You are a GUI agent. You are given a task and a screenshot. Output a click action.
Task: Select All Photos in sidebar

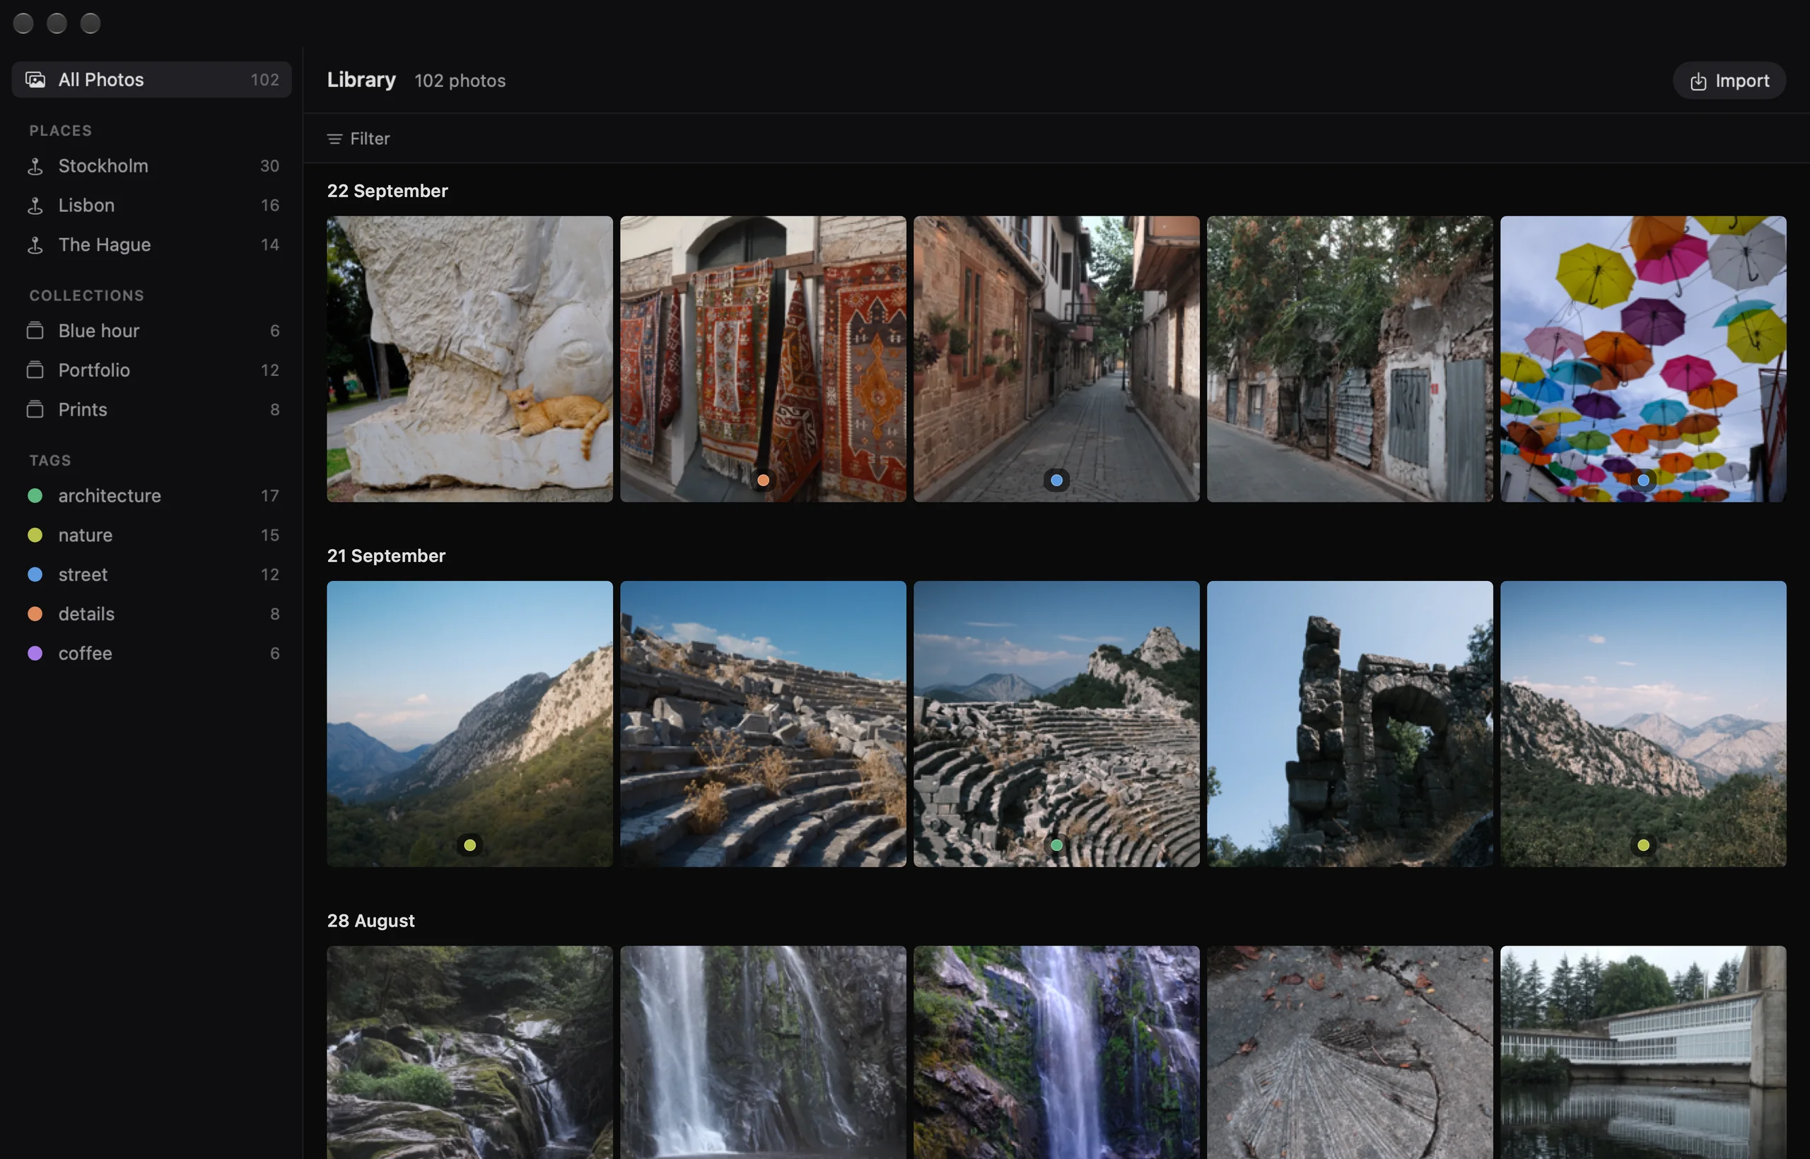click(x=151, y=79)
